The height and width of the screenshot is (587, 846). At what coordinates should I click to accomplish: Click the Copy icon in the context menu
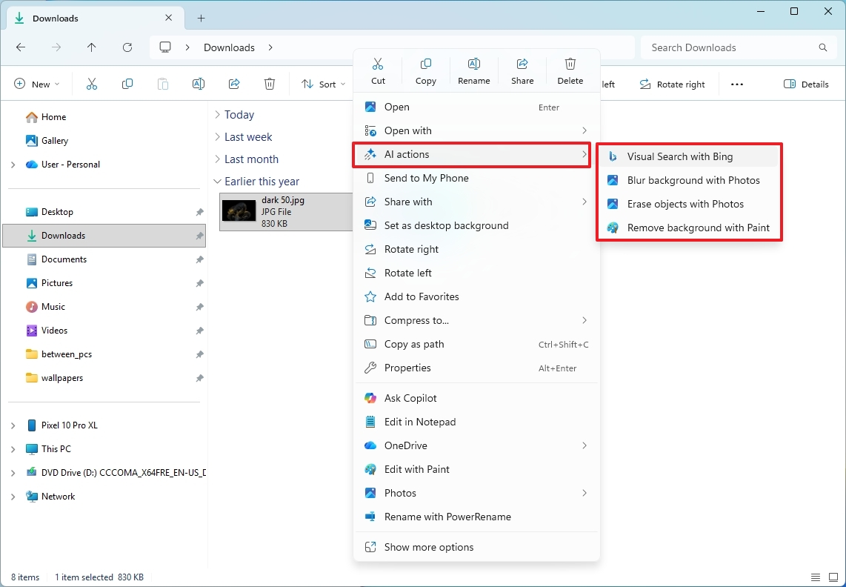[426, 64]
